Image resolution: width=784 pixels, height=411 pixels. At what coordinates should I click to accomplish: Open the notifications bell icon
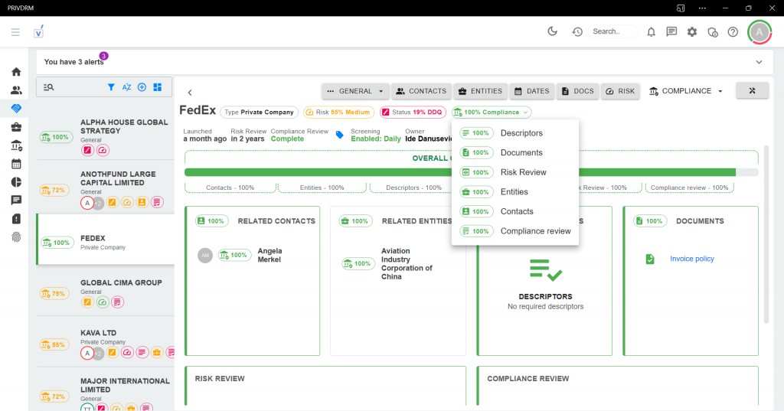pyautogui.click(x=651, y=32)
